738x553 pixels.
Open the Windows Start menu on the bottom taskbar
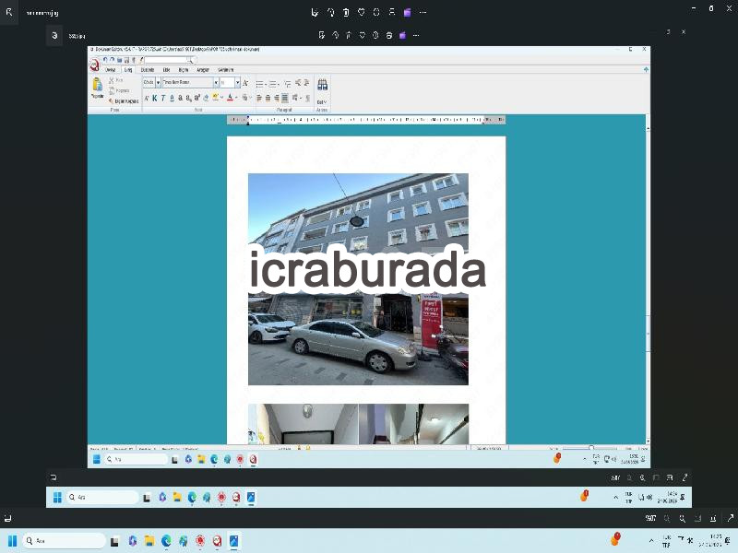pos(13,541)
